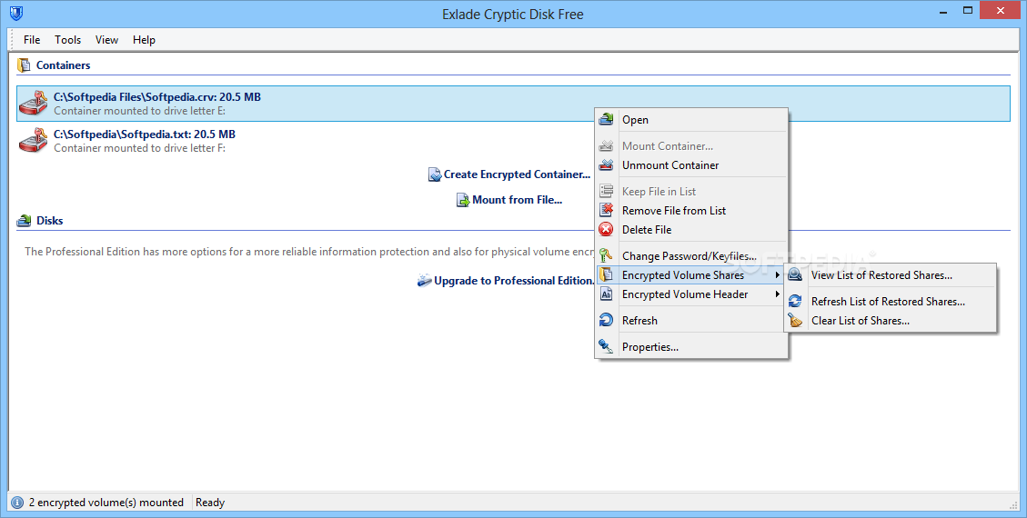Maximize the Exlade Cryptic Disk window
This screenshot has width=1027, height=518.
tap(968, 11)
